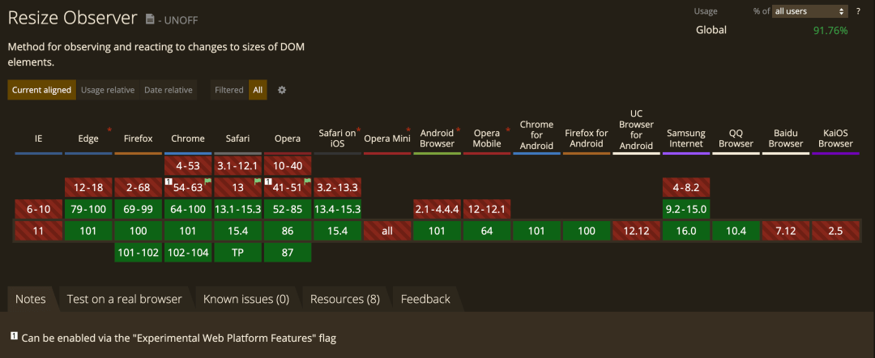Click the spec document icon beside title
This screenshot has width=875, height=358.
click(150, 19)
